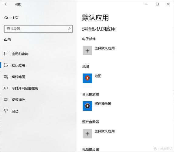Go back using the back arrow
This screenshot has height=152, width=174.
click(6, 4)
